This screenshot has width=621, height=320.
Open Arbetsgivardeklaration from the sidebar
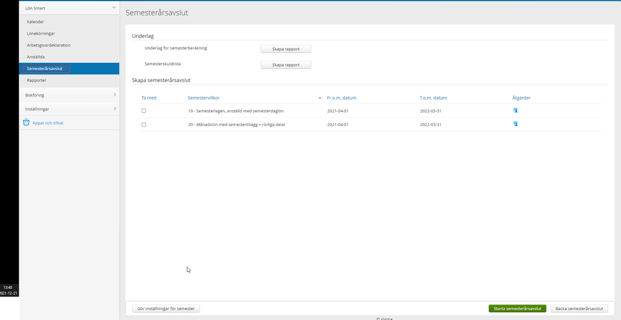pos(48,45)
